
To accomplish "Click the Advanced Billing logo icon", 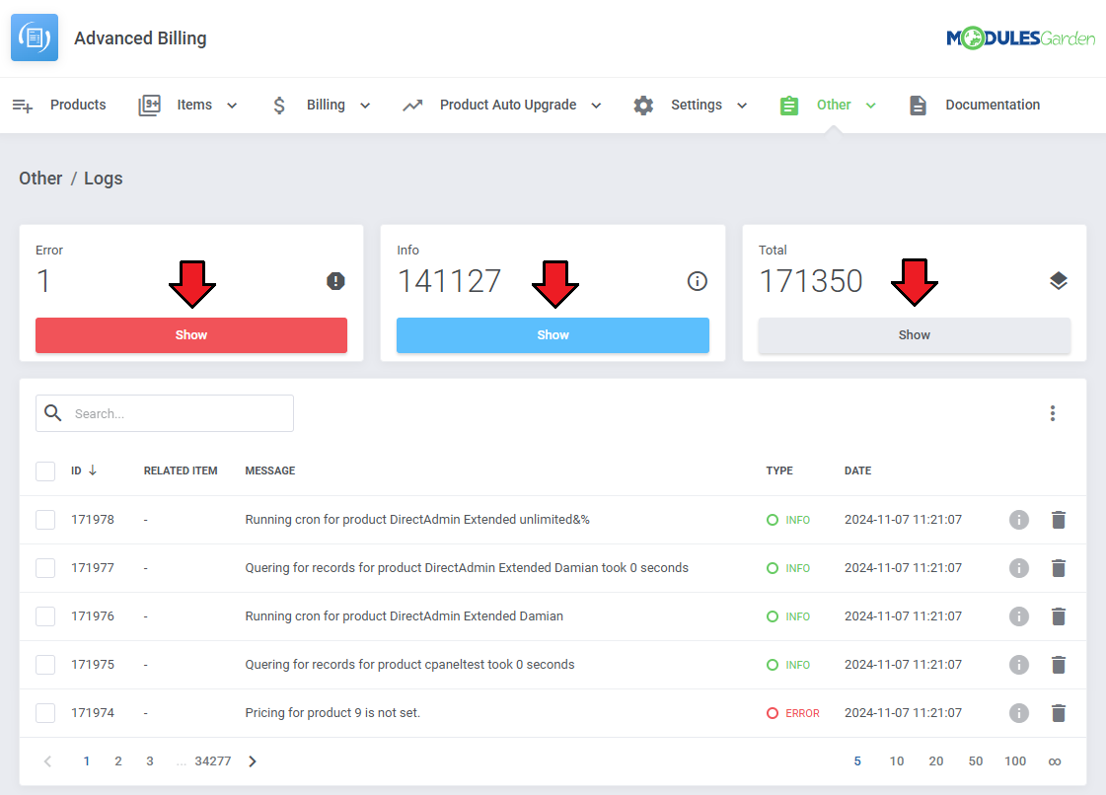I will tap(35, 38).
